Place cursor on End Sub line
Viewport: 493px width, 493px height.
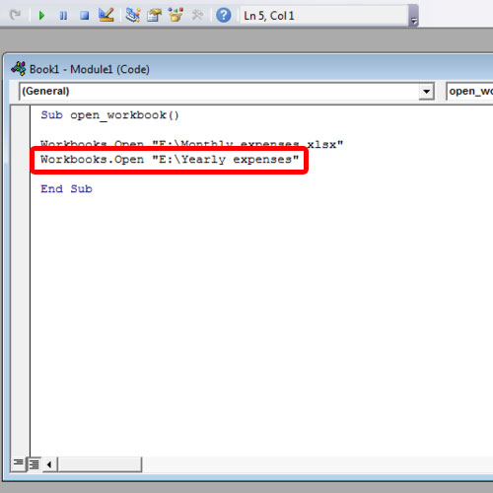click(x=66, y=189)
